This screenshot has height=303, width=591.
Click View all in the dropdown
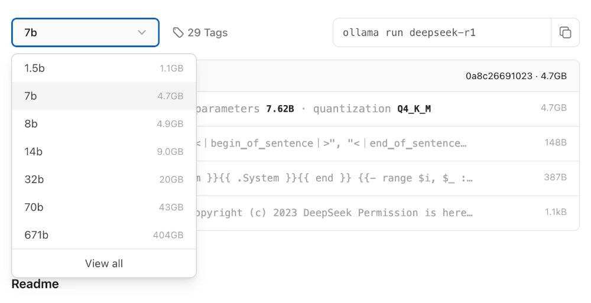click(104, 263)
